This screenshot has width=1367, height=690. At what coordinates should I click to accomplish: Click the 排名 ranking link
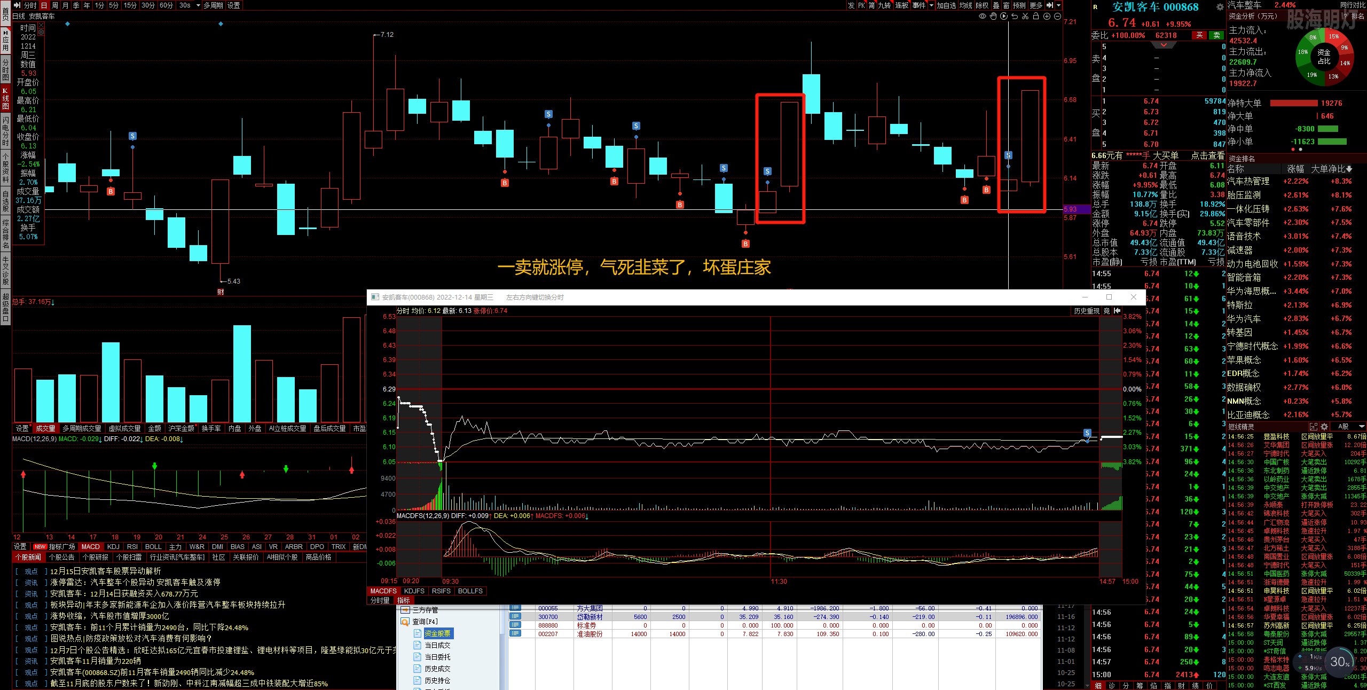(x=1357, y=16)
